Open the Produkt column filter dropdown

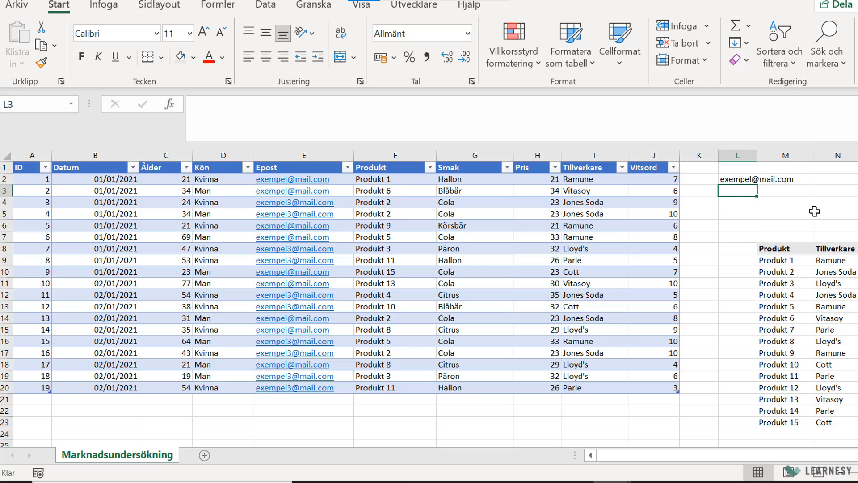tap(430, 168)
